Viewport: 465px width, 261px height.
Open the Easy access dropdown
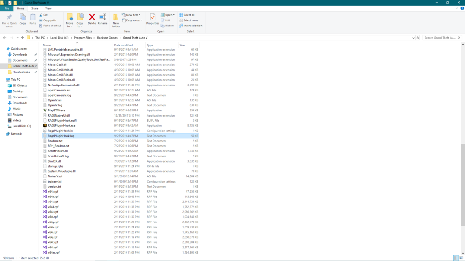[132, 20]
